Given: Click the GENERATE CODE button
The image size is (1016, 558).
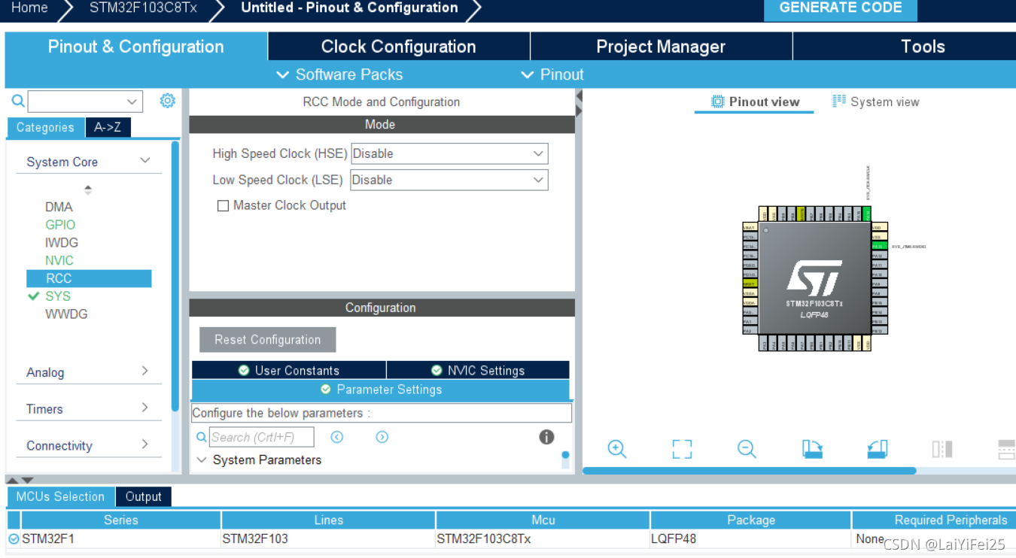Looking at the screenshot, I should point(841,8).
